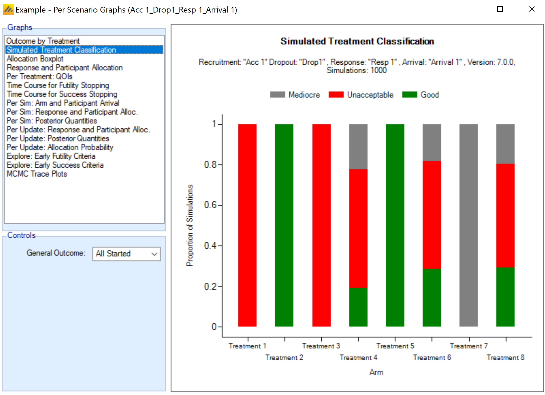Viewport: 545px width, 395px height.
Task: Open Per Treatment: QOIs graph
Action: pos(39,76)
